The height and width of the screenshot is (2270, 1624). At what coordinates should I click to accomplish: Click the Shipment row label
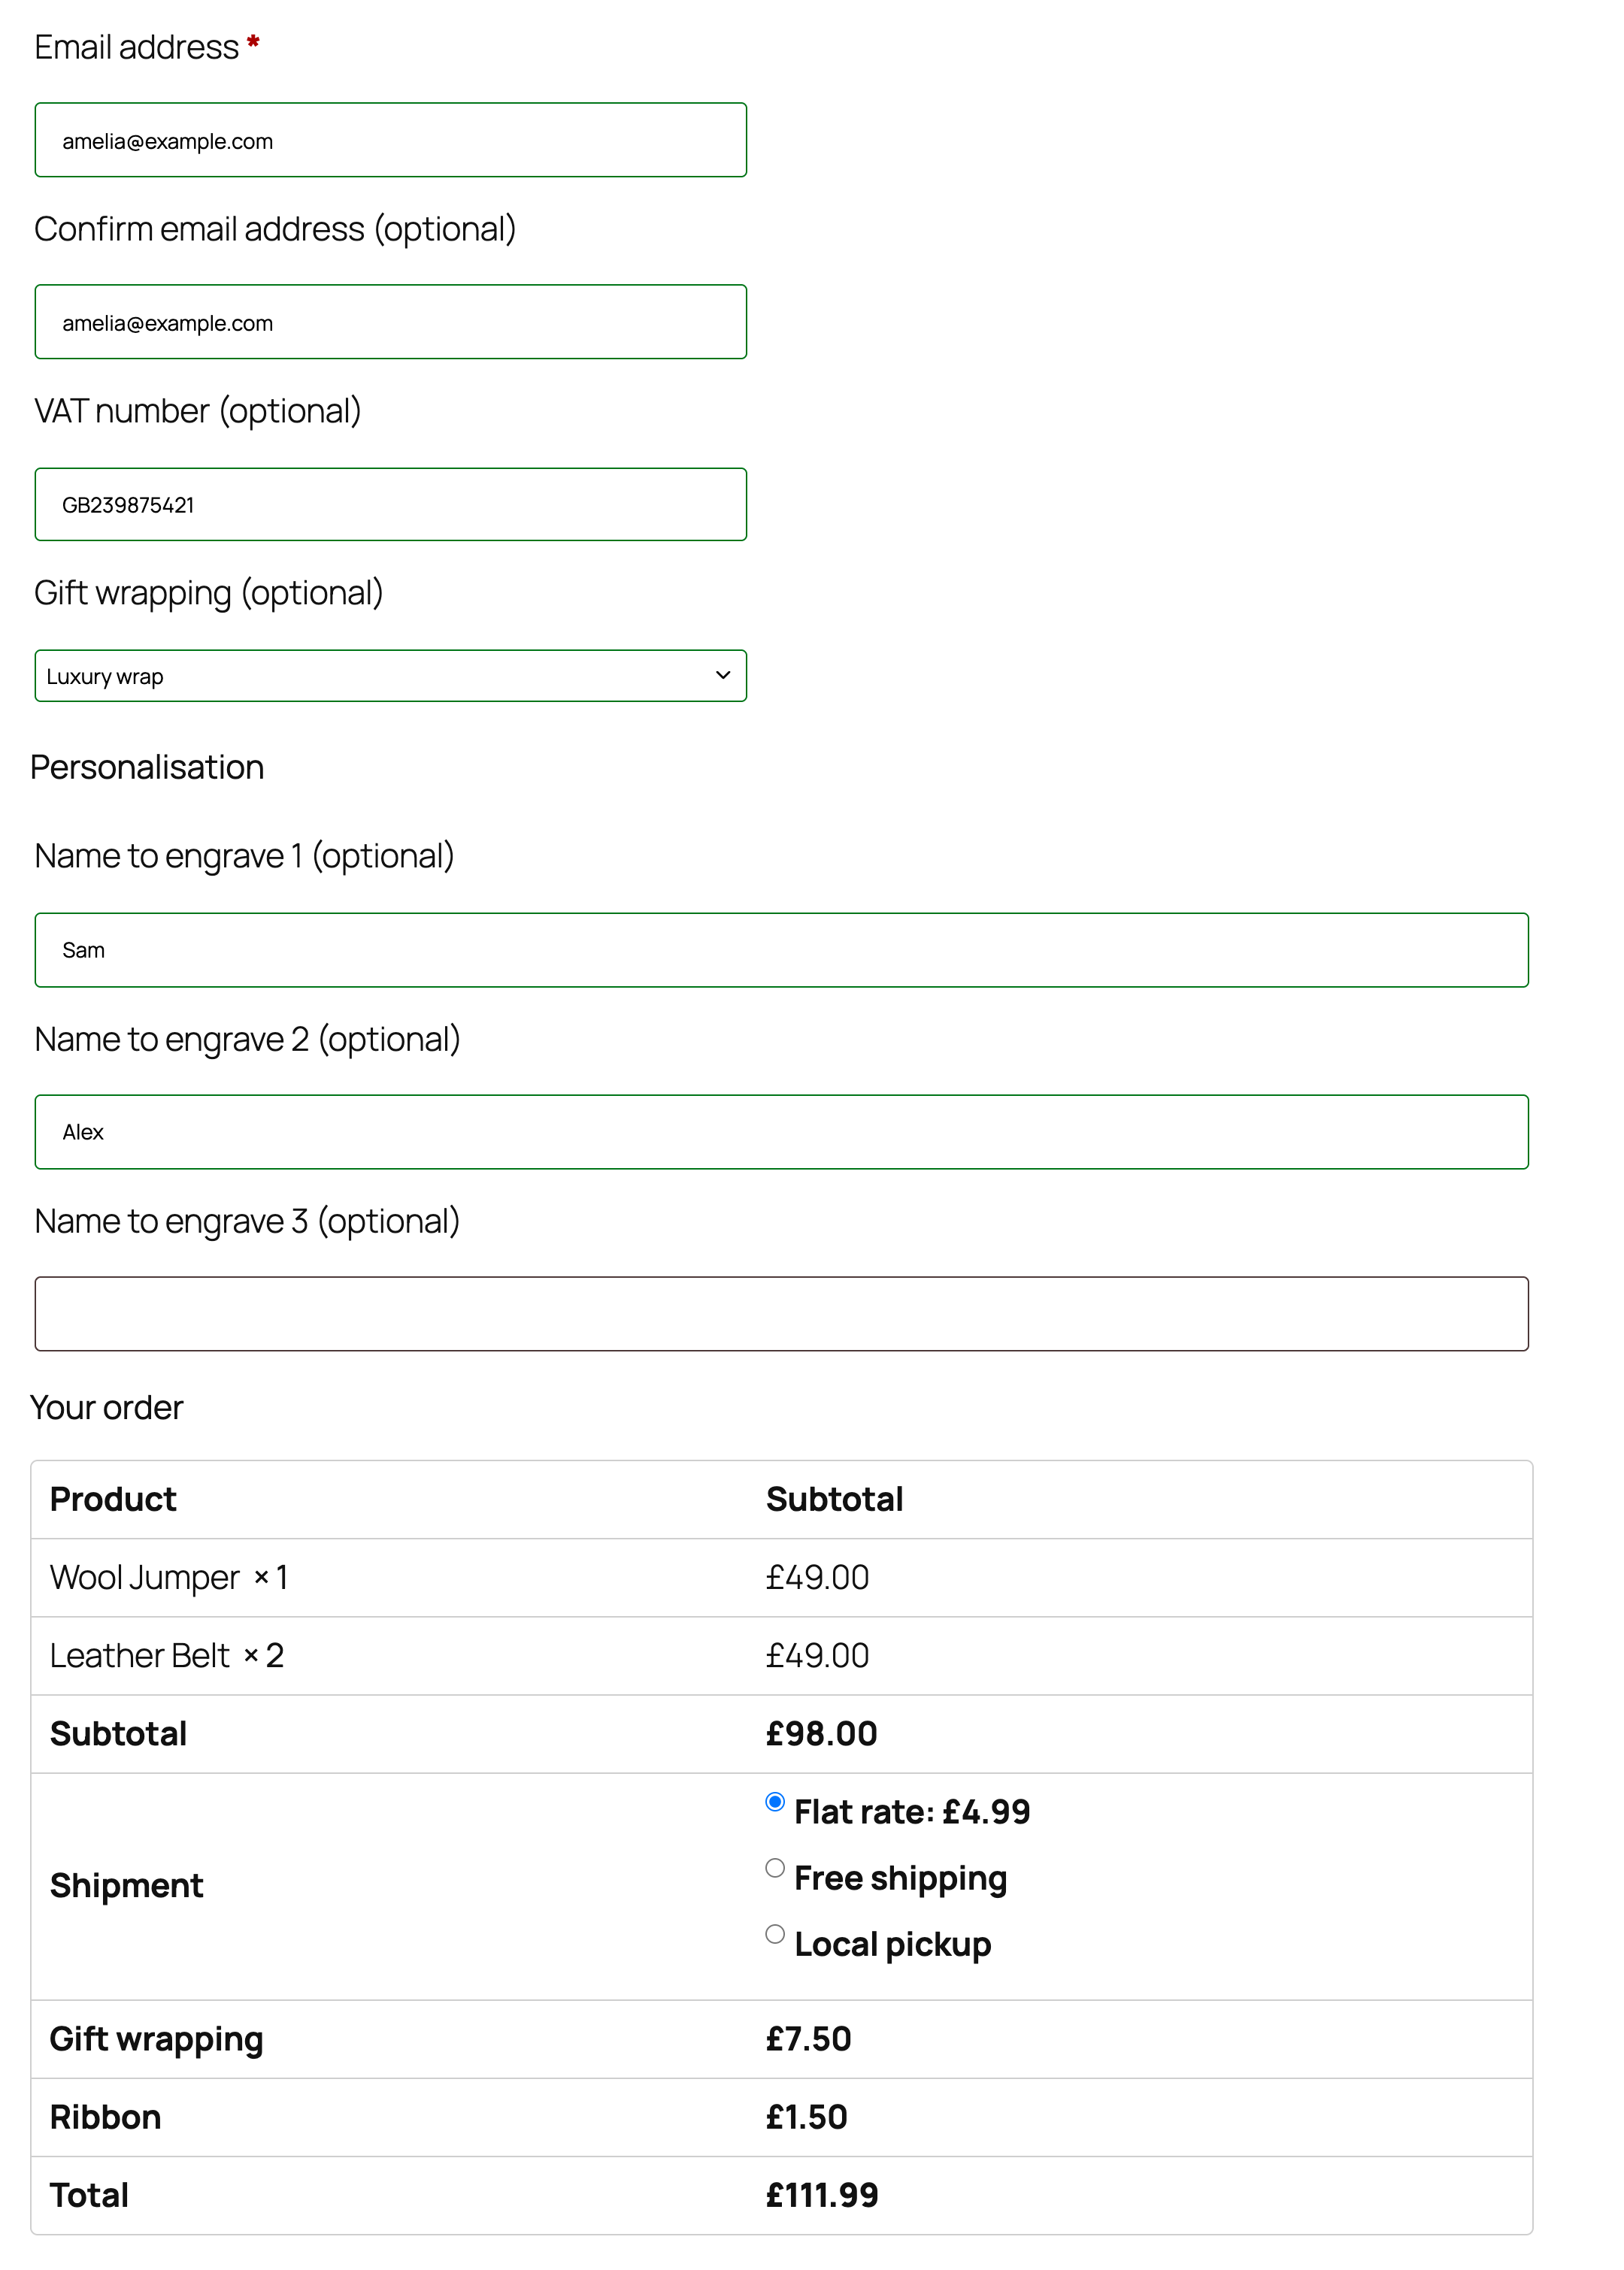126,1885
